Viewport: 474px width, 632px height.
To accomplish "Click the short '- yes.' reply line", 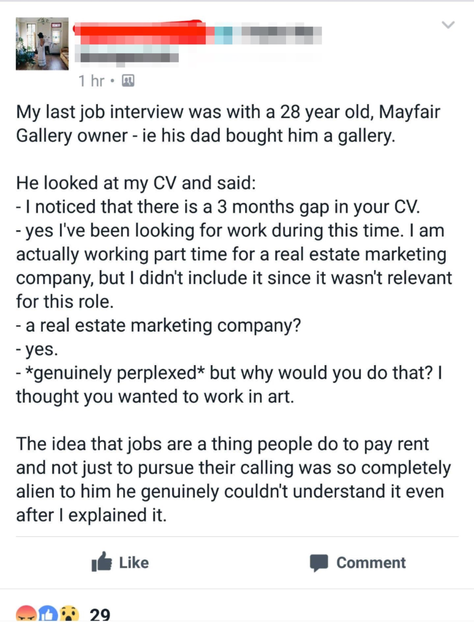I will tap(37, 350).
